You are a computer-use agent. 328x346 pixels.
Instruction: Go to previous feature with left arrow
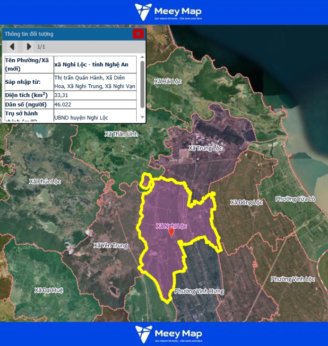(12, 46)
